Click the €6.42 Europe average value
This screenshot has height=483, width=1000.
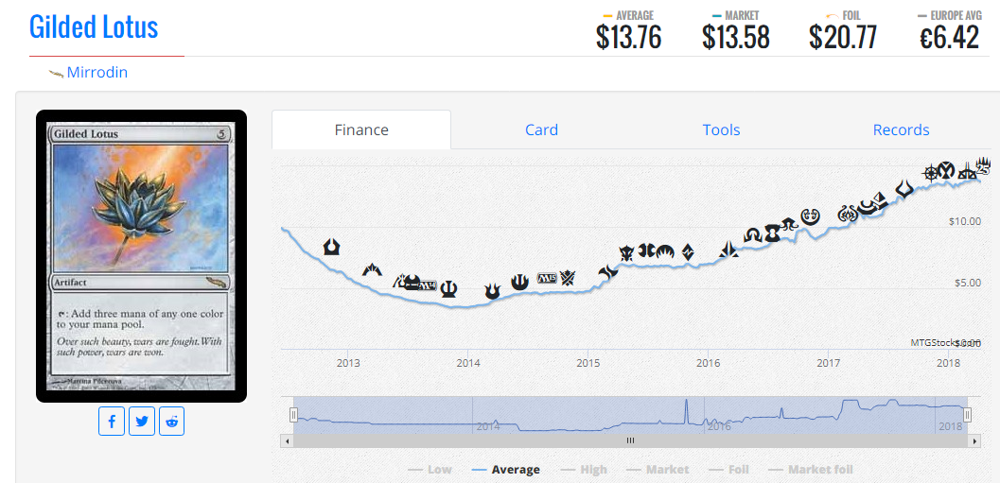pos(949,37)
